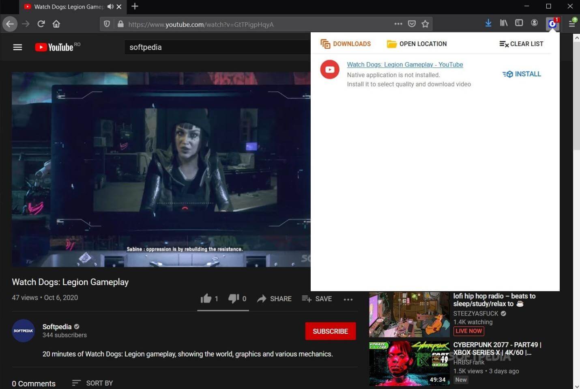Open the Firefox account icon
580x389 pixels.
click(534, 23)
